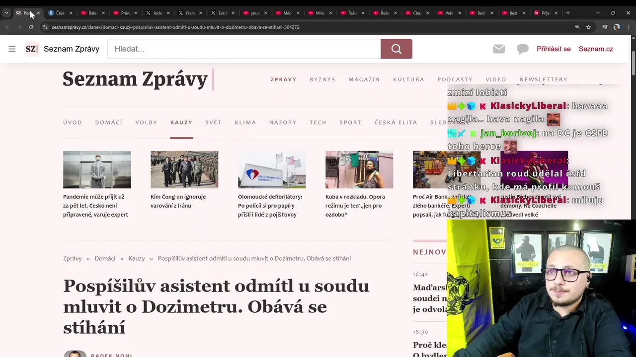This screenshot has width=636, height=357.
Task: Open the Seznam.cz link in header
Action: click(x=596, y=49)
